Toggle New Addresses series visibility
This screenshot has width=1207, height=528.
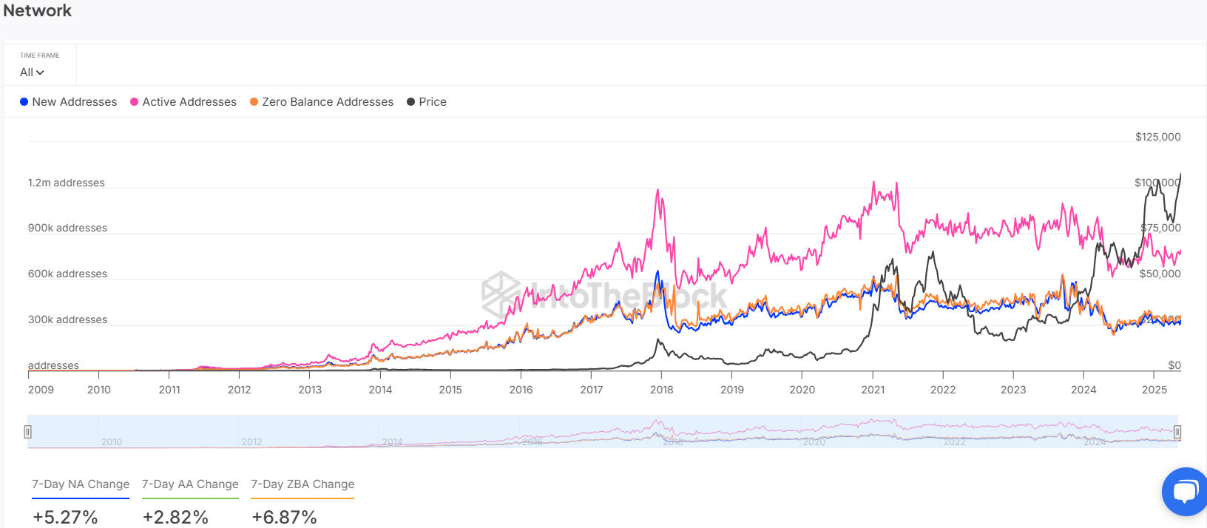pos(74,102)
